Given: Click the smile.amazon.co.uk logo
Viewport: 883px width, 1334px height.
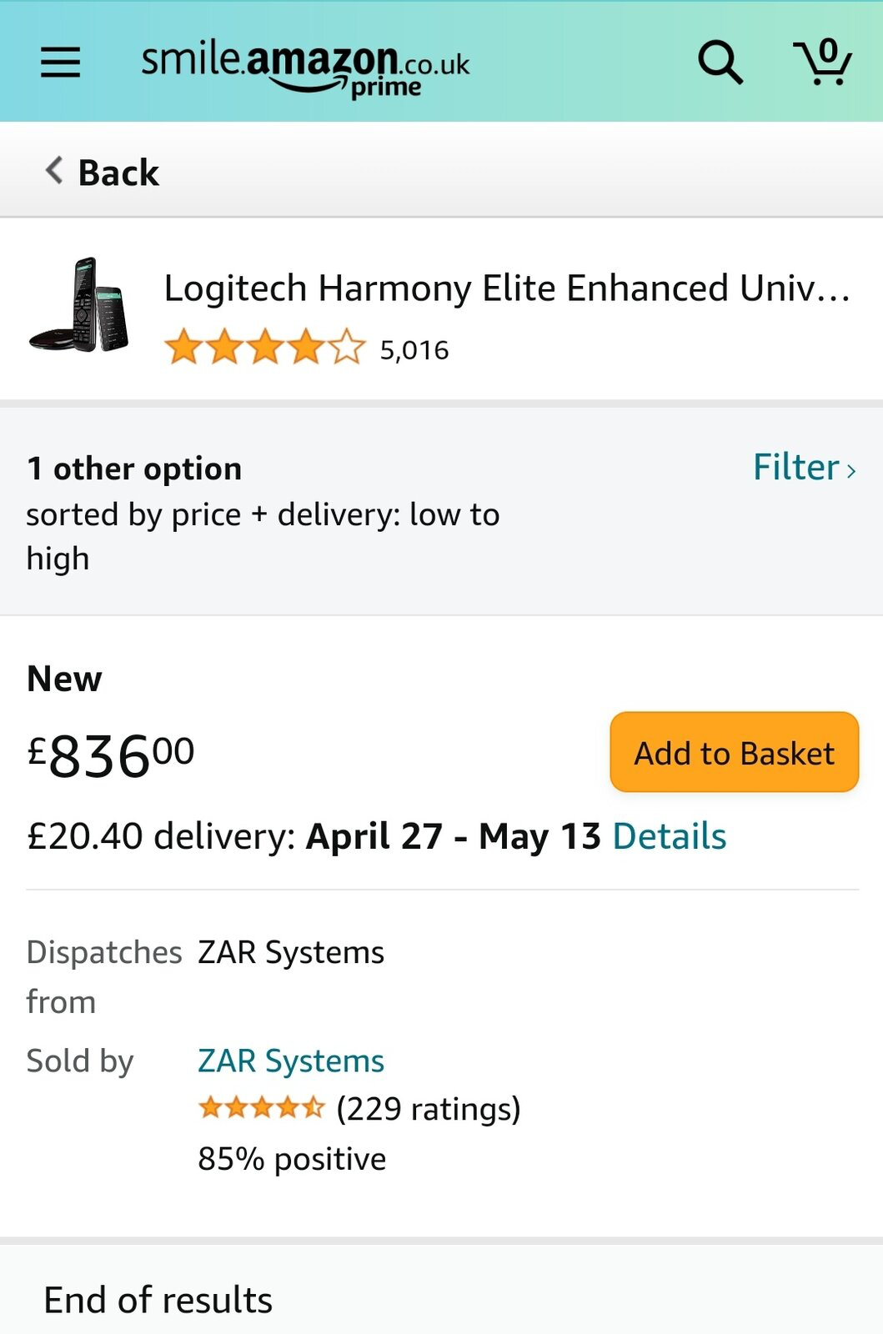Looking at the screenshot, I should point(305,68).
